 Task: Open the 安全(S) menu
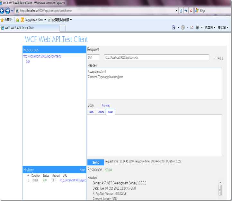pos(223,27)
